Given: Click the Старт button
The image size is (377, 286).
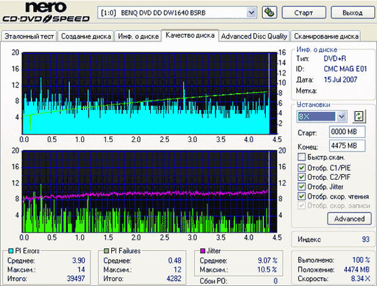Looking at the screenshot, I should [304, 13].
